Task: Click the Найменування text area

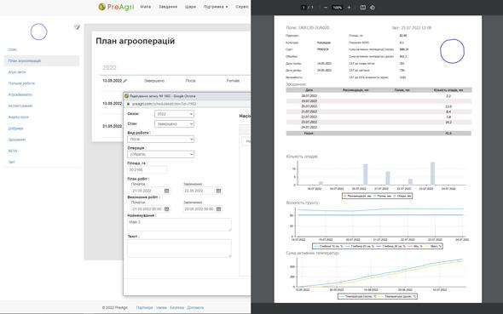Action: coord(179,225)
